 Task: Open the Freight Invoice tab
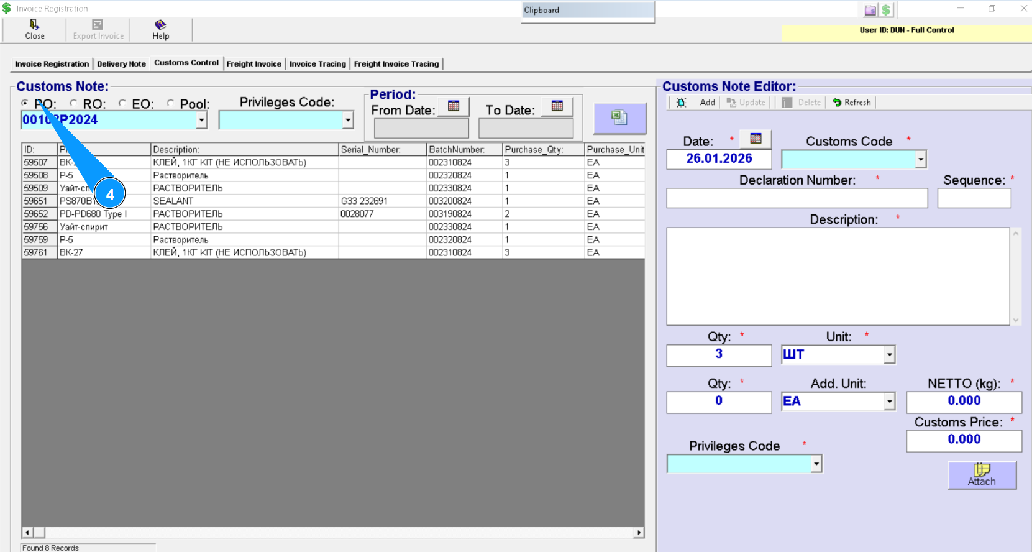click(x=253, y=64)
